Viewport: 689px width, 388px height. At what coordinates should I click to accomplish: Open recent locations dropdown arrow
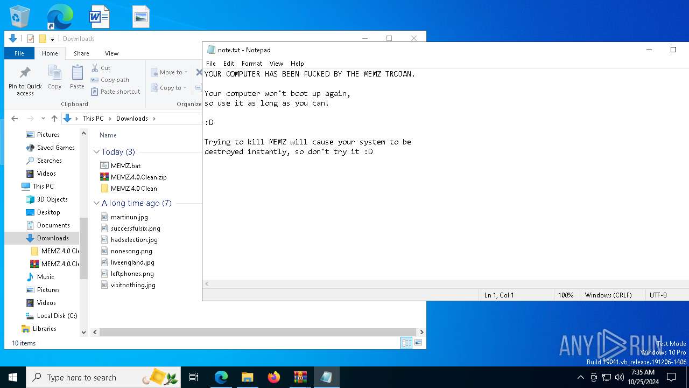43,119
